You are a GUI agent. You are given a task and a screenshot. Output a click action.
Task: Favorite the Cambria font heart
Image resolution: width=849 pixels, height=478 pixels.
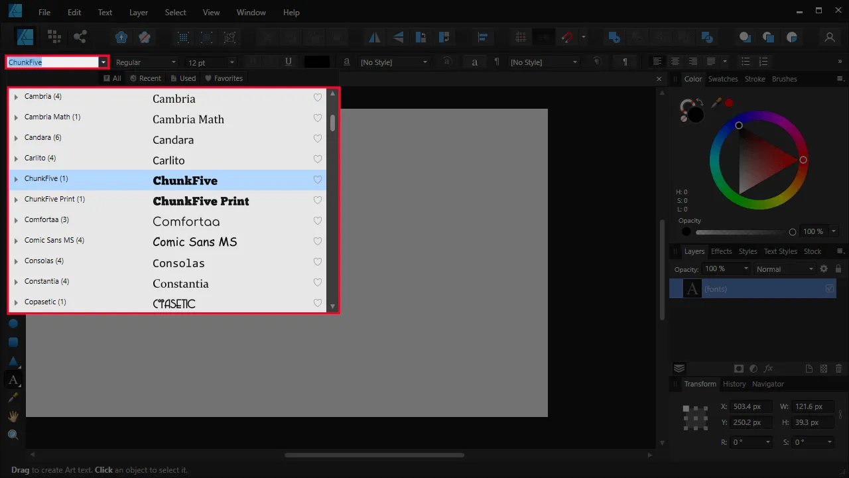pos(318,97)
